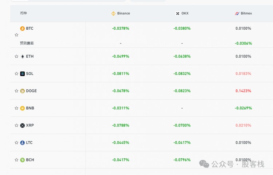Star the SOL row
Image resolution: width=273 pixels, height=175 pixels.
pyautogui.click(x=16, y=74)
